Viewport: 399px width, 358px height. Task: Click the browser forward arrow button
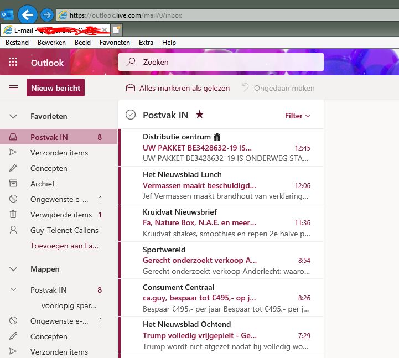(47, 15)
